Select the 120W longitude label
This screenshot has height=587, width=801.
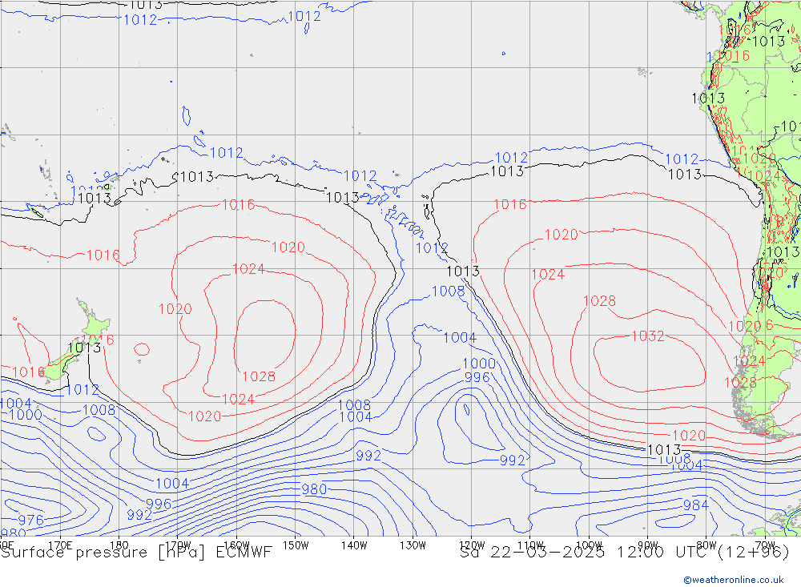[x=472, y=545]
